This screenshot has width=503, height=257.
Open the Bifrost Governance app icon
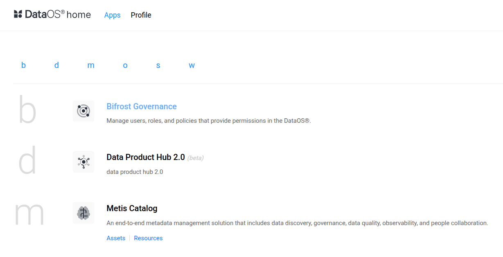[83, 111]
